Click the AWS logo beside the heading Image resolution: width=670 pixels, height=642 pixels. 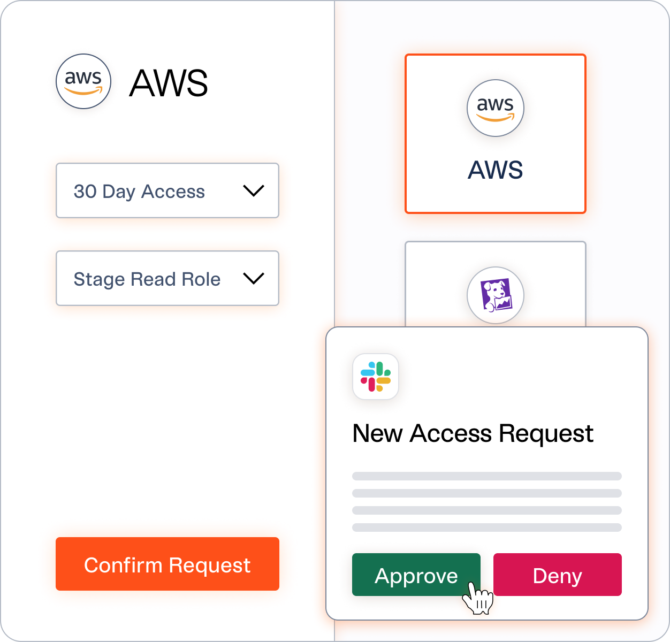[83, 82]
